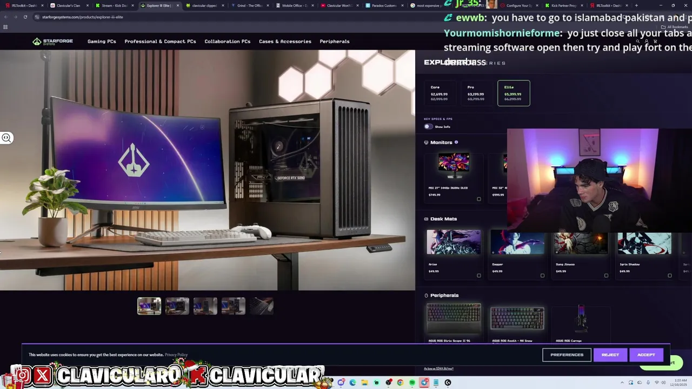
Task: Select the first product gallery thumbnail
Action: (149, 306)
